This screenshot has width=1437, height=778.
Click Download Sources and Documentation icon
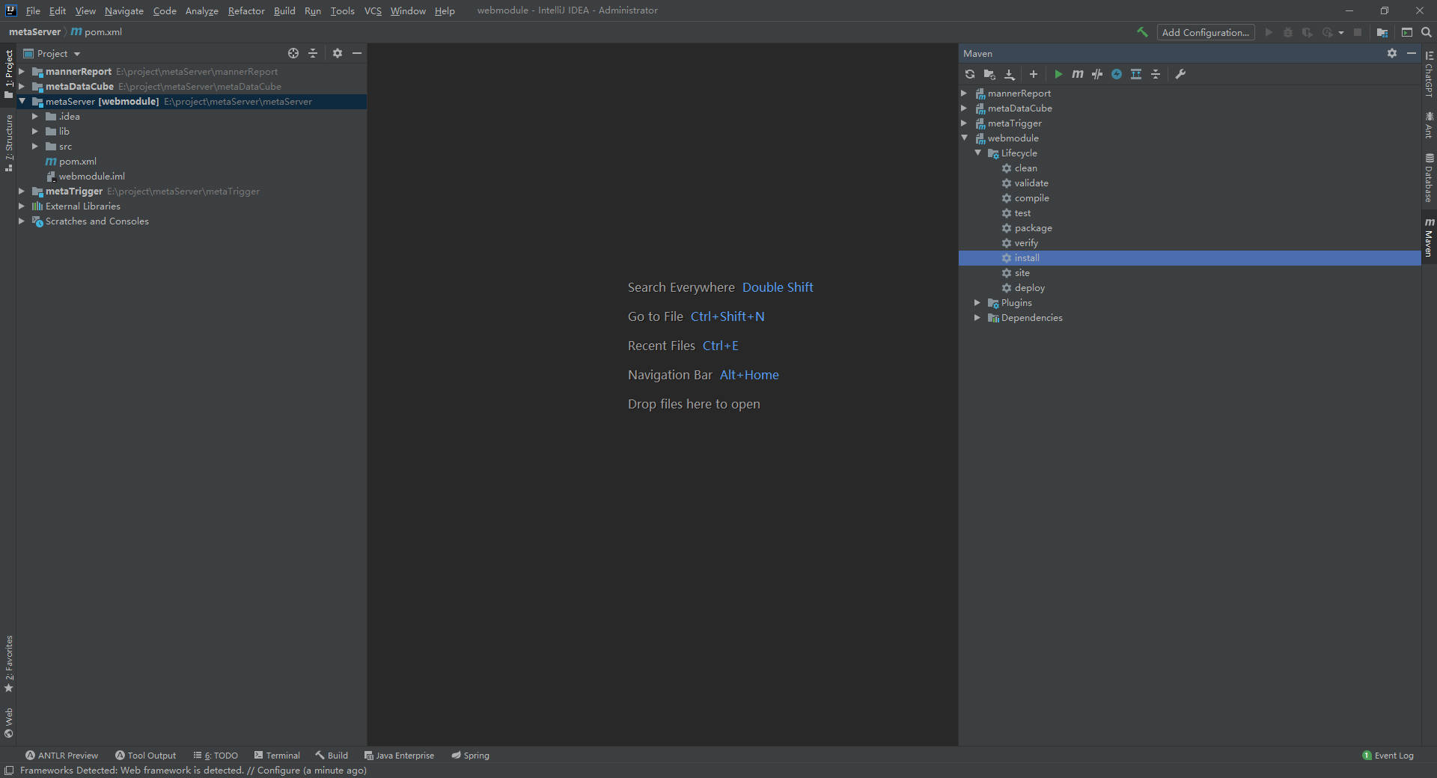click(1009, 74)
